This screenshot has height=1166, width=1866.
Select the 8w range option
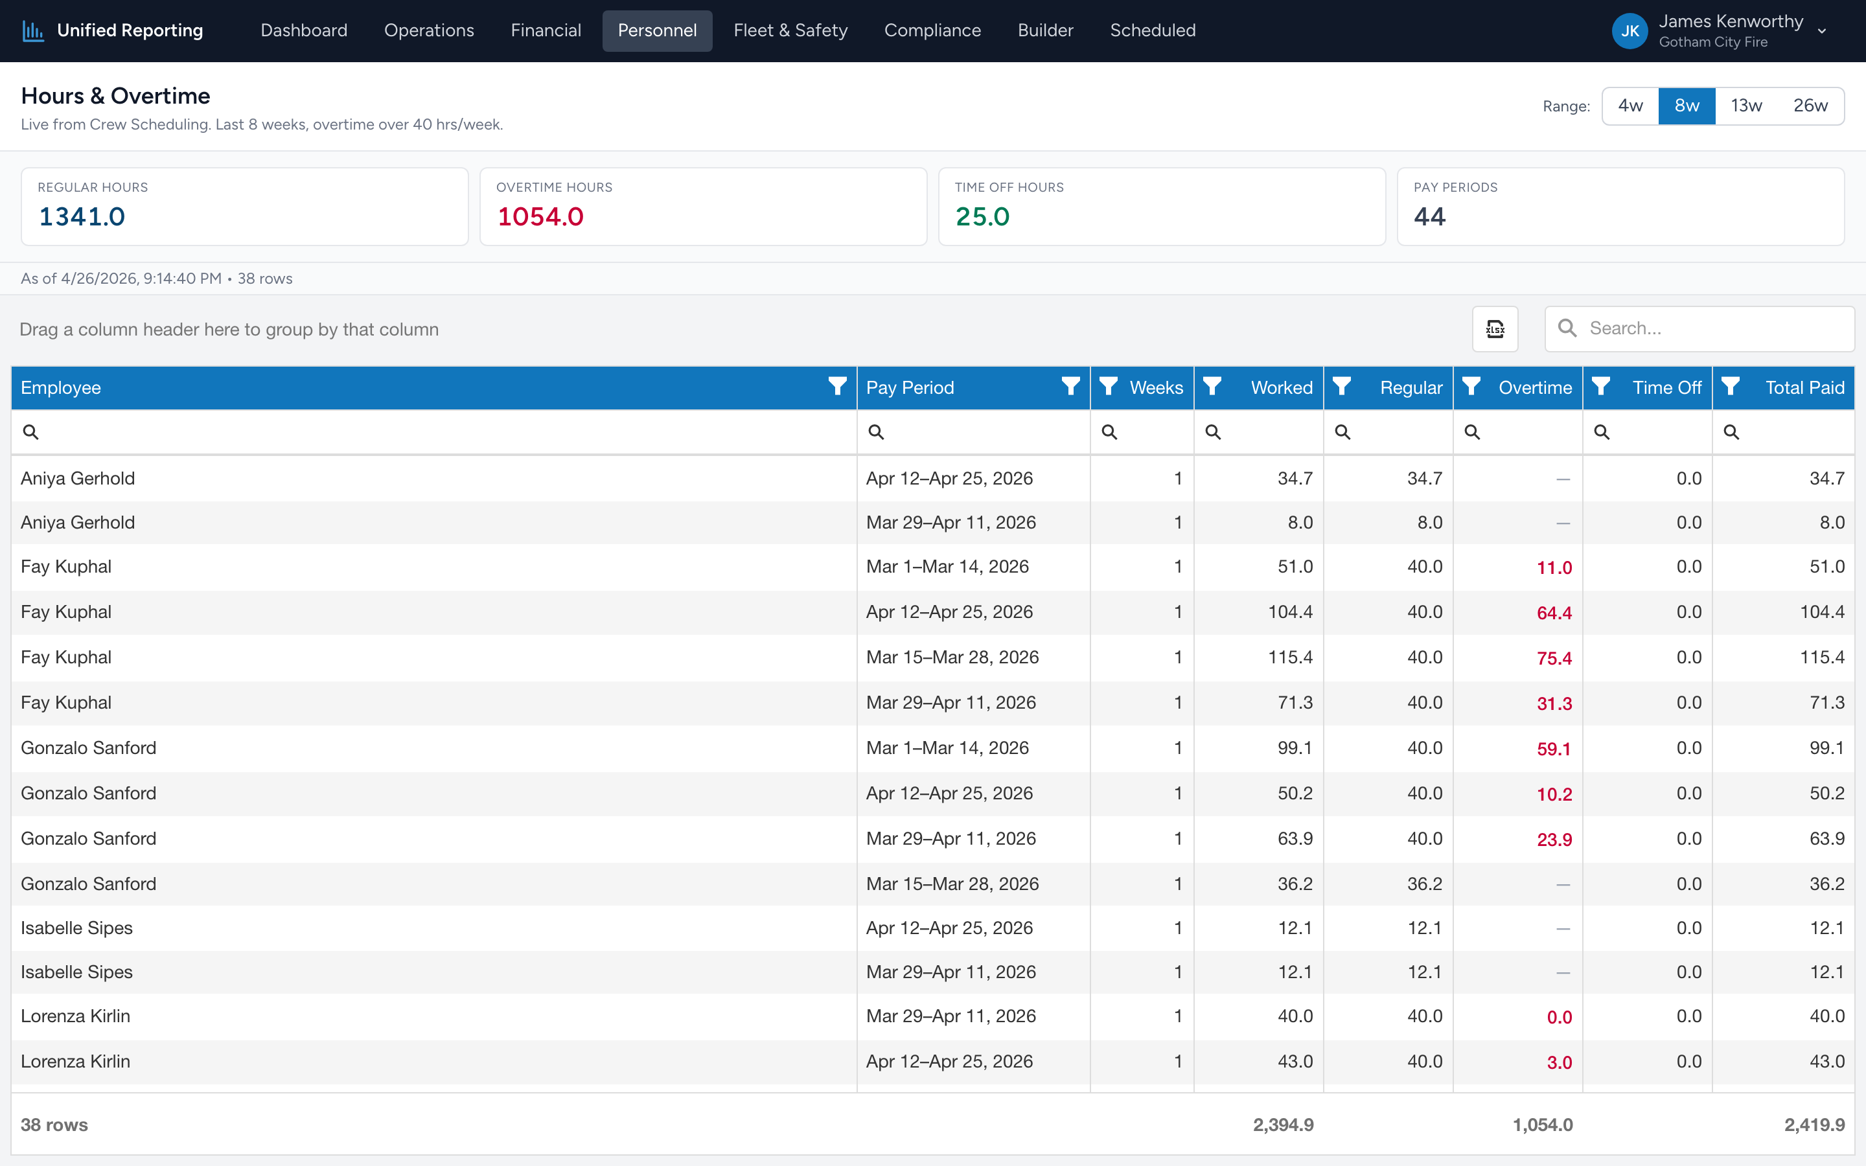pyautogui.click(x=1687, y=106)
